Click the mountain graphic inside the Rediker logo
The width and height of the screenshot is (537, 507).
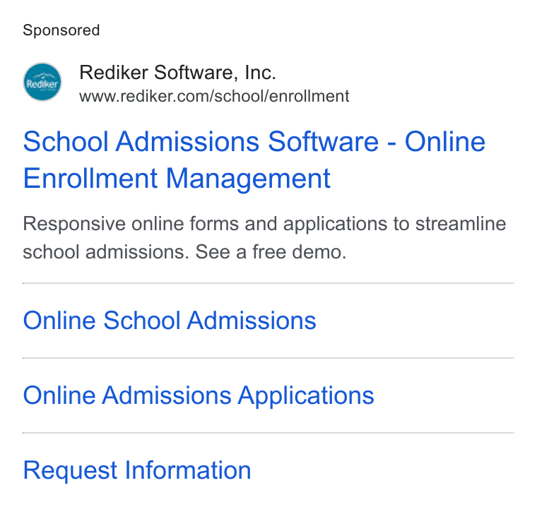(x=42, y=76)
